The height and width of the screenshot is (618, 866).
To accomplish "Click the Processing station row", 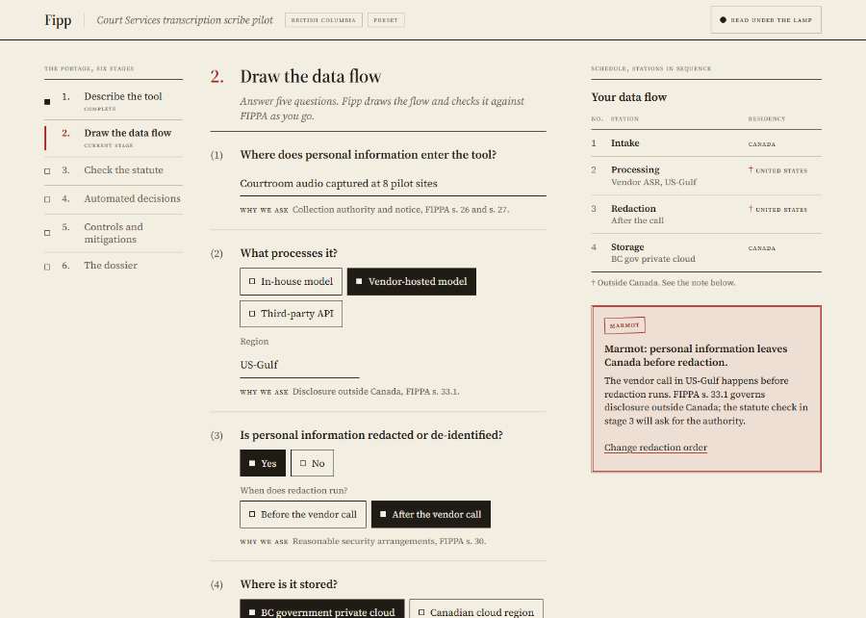I will [706, 175].
